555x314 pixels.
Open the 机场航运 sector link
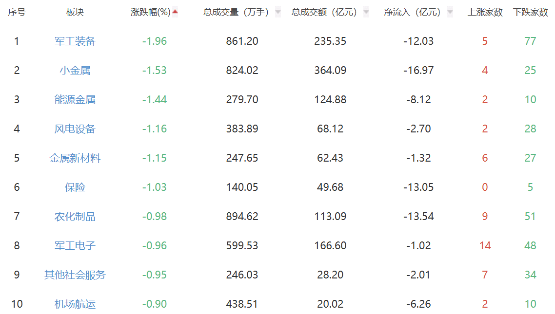tap(75, 304)
